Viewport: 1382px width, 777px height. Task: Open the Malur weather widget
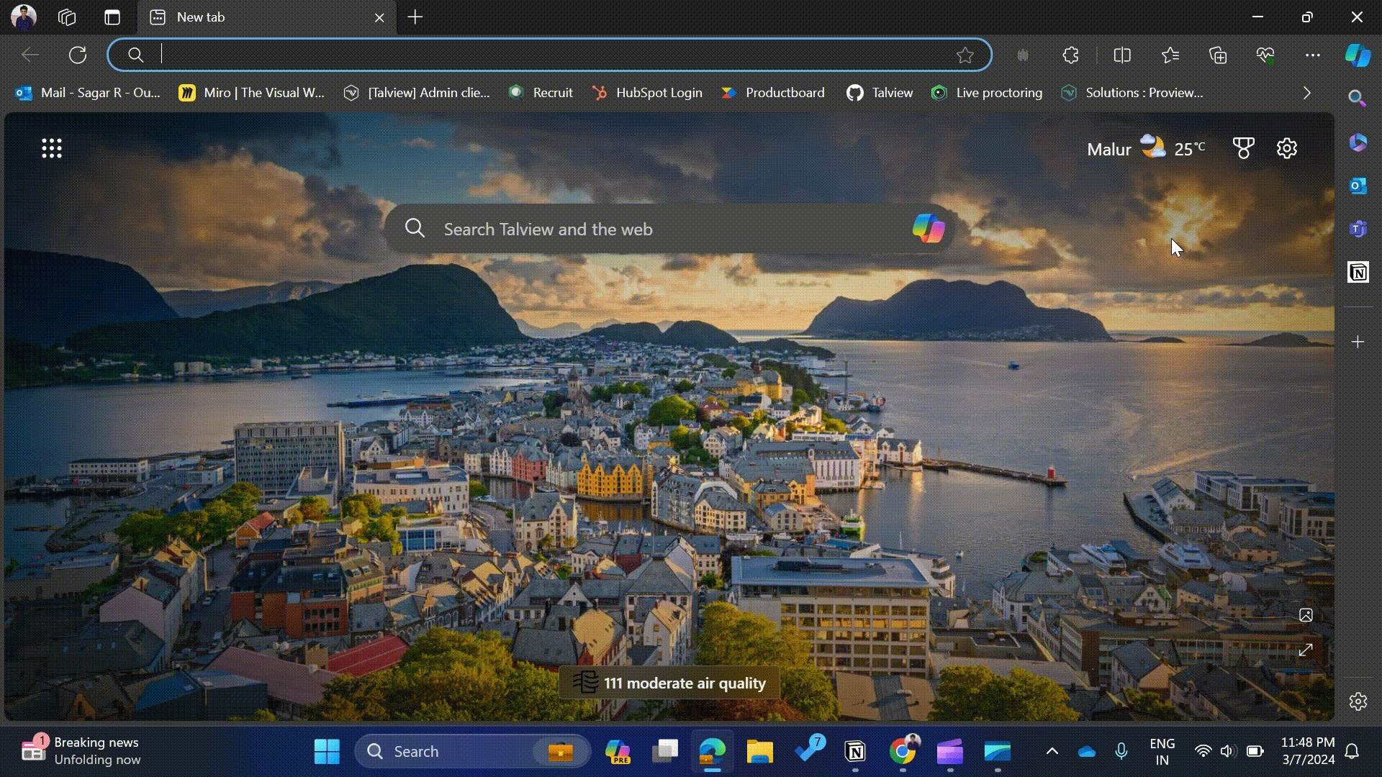(1146, 149)
